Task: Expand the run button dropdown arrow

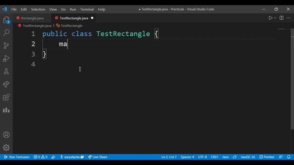Action: 275,18
